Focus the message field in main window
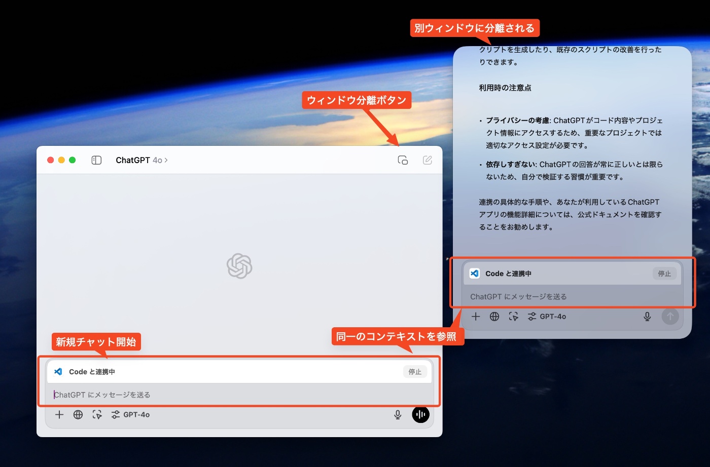This screenshot has height=467, width=710. (239, 395)
